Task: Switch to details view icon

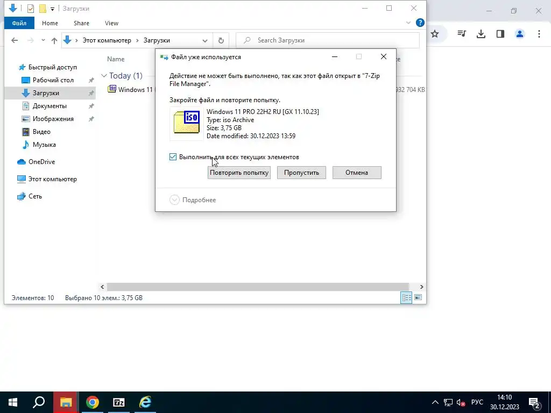Action: point(407,298)
